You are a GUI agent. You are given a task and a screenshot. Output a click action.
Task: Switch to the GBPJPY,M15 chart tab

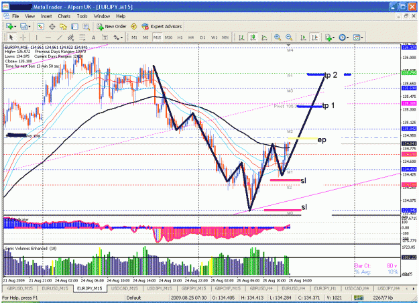194,288
